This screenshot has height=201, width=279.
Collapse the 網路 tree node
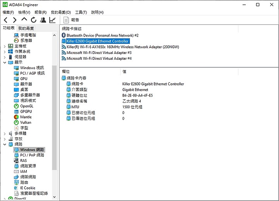tap(5, 144)
